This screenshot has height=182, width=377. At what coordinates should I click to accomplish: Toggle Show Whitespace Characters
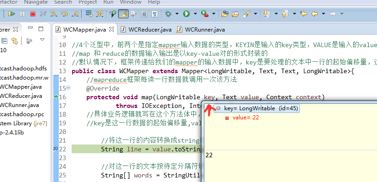pos(155,14)
